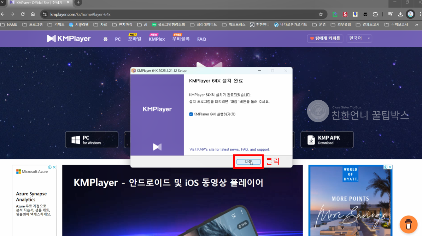The height and width of the screenshot is (236, 422).
Task: Open 시밀러웹 bookmark
Action: [x=78, y=24]
